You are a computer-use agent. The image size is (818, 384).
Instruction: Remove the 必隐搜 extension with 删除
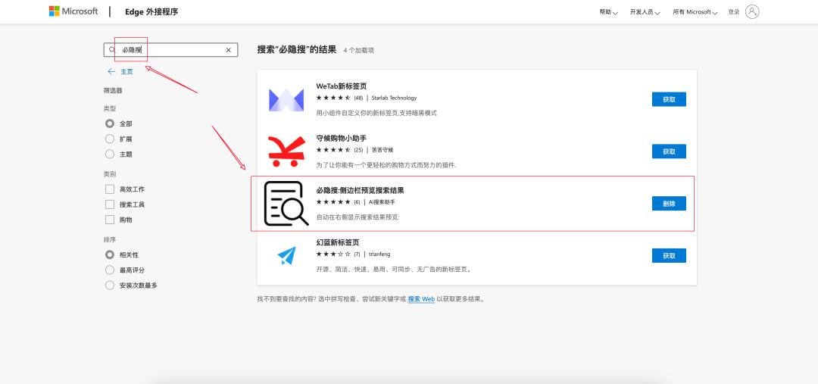pos(669,204)
